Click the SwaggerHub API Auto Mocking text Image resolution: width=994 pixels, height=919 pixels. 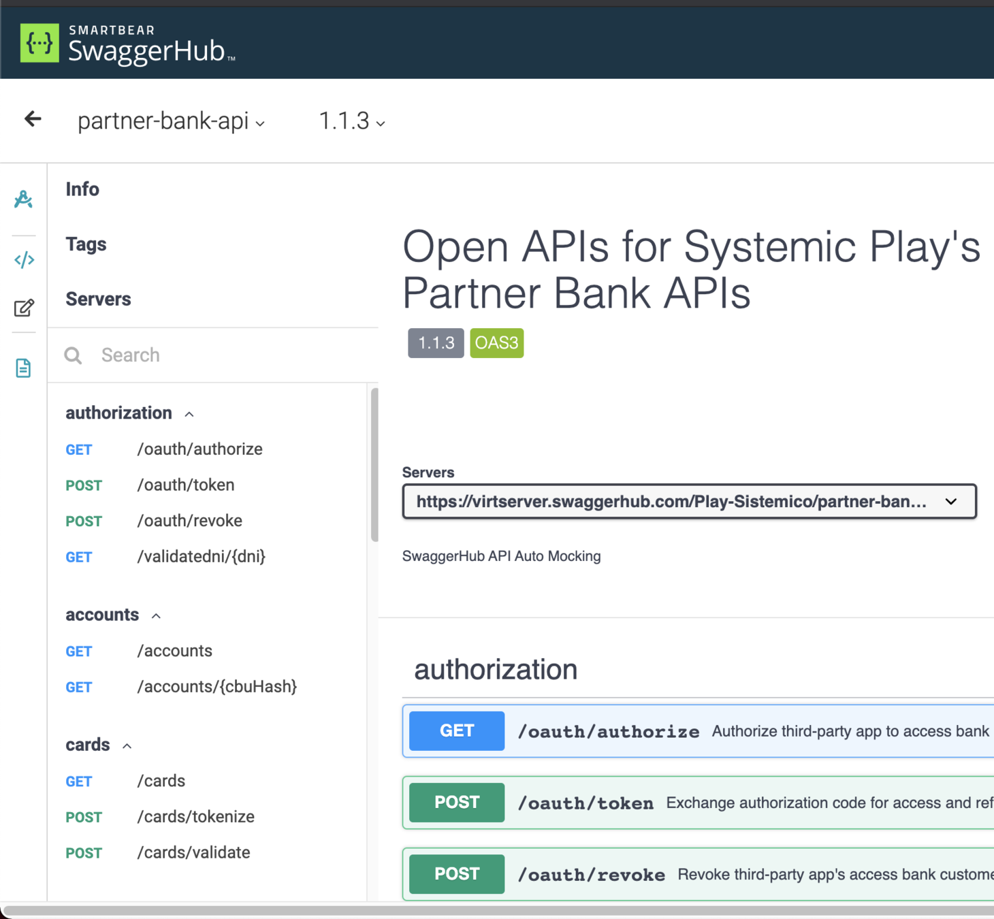(x=502, y=556)
